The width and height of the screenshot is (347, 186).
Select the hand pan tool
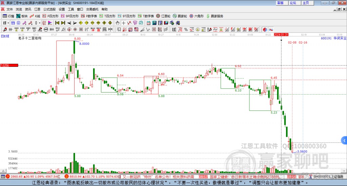pos(118,23)
